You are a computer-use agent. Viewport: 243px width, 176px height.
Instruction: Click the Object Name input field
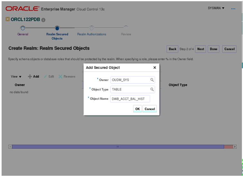[130, 99]
